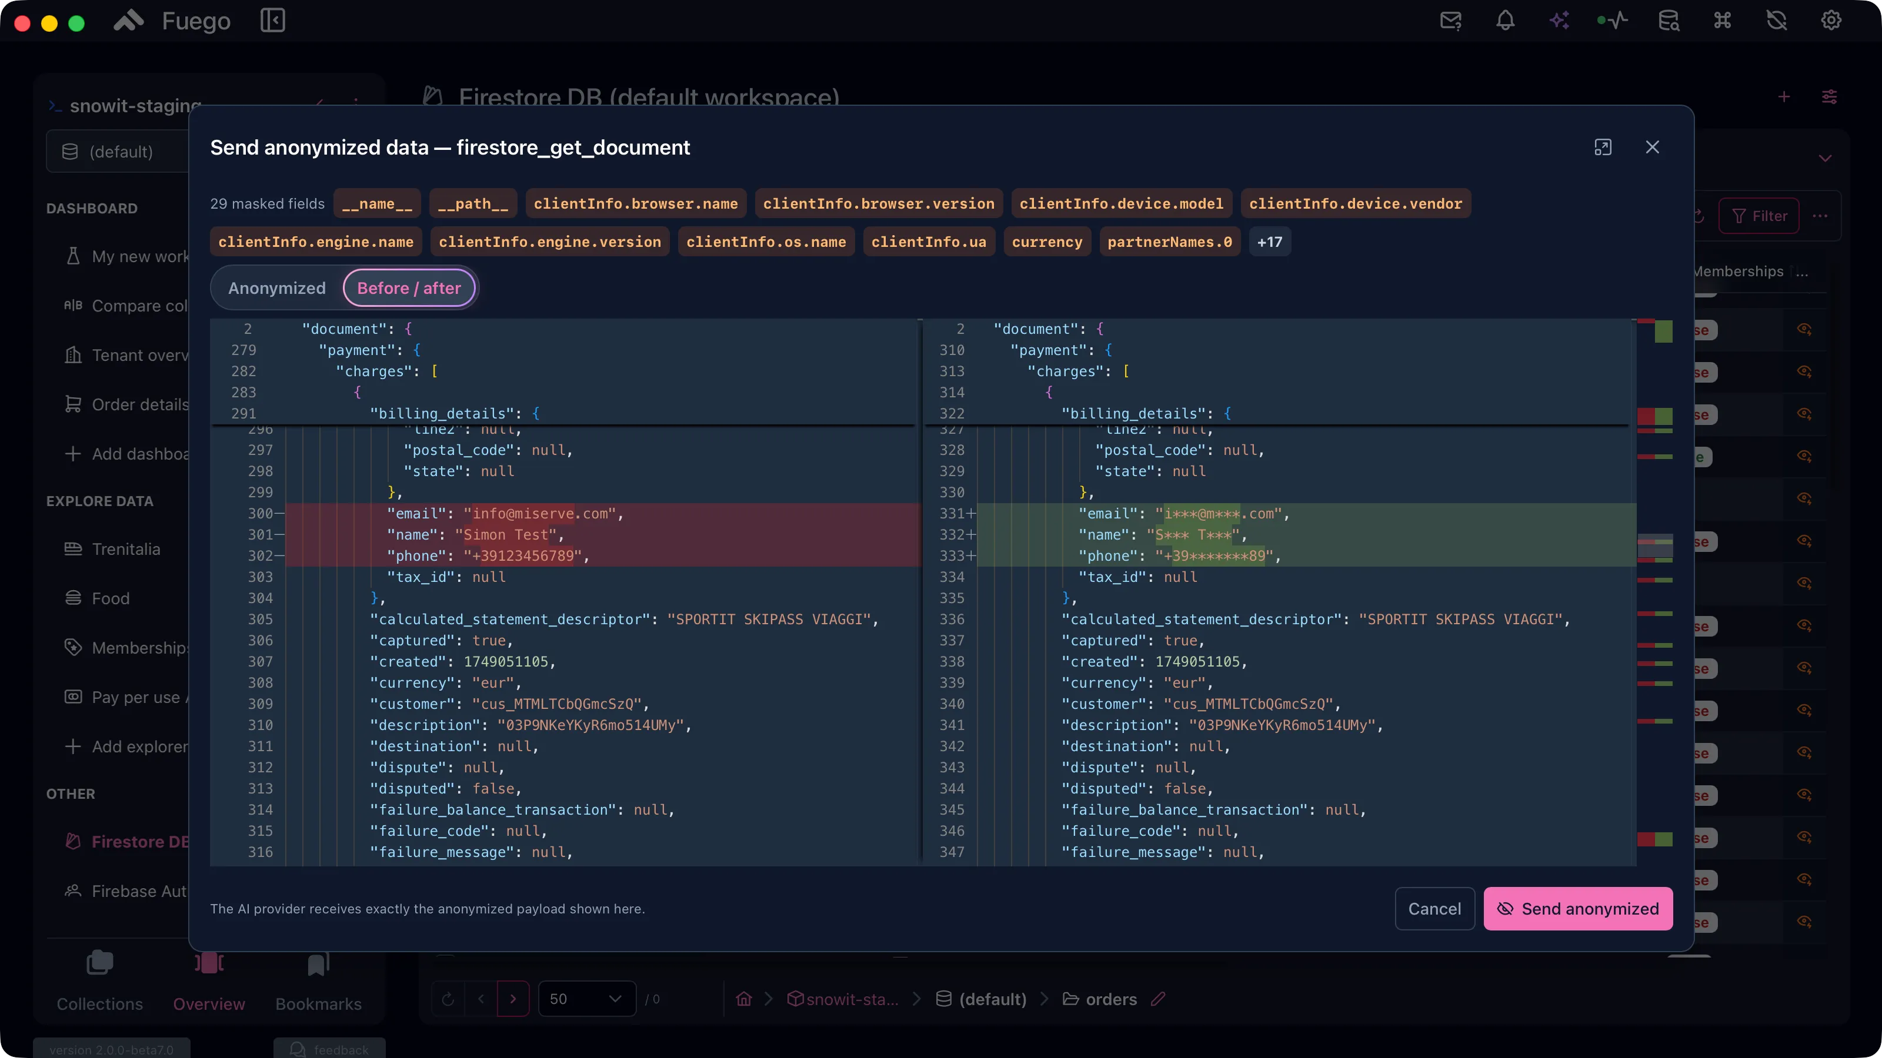Close the Send anonymized data dialog
This screenshot has width=1882, height=1058.
[1653, 148]
